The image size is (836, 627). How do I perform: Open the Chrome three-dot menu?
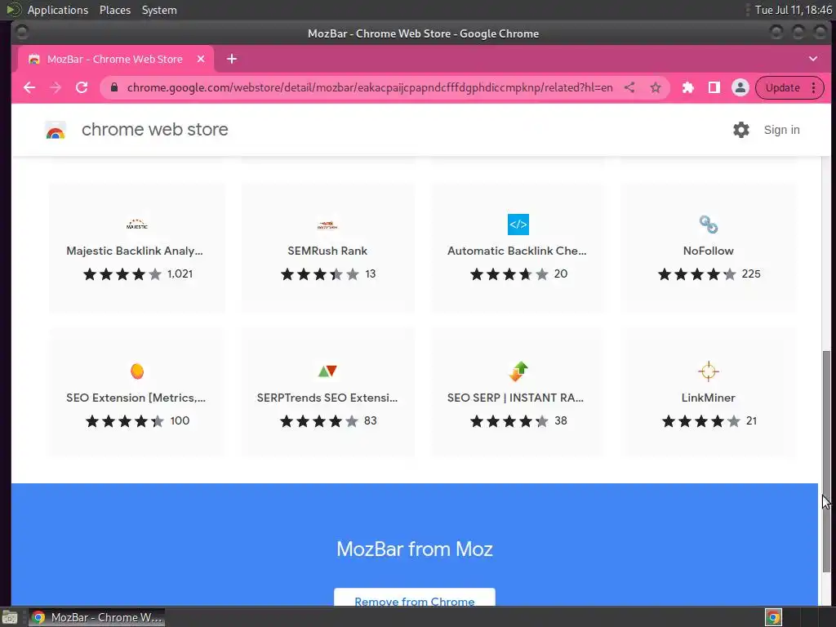814,87
